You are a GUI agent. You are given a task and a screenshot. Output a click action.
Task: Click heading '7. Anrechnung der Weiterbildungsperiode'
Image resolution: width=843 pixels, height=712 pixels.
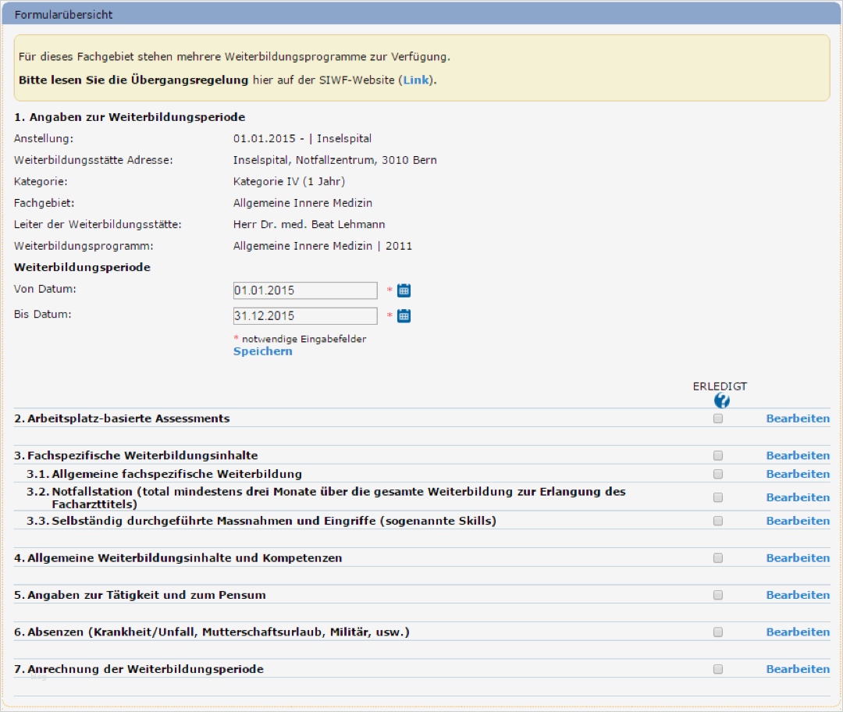point(139,669)
